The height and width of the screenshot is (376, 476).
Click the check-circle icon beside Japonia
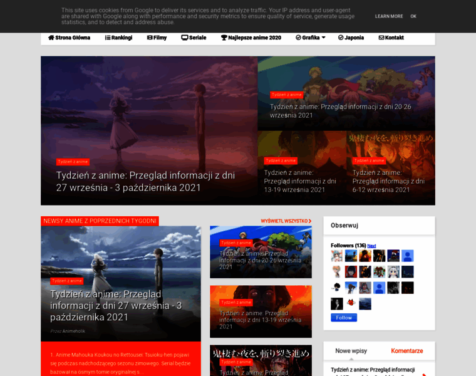point(341,38)
